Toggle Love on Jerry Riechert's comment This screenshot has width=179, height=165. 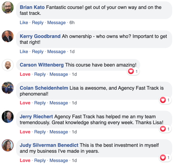(x=25, y=132)
